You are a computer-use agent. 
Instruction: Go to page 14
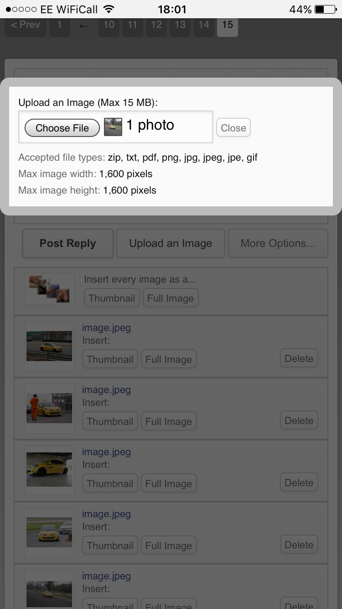click(204, 25)
